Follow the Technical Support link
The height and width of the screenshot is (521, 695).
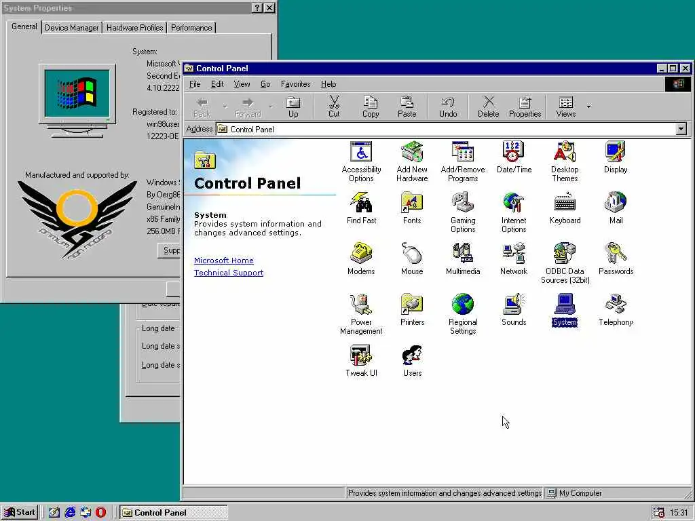[x=229, y=273]
